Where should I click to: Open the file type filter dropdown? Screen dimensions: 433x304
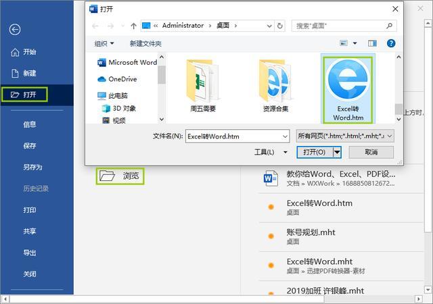pos(345,136)
